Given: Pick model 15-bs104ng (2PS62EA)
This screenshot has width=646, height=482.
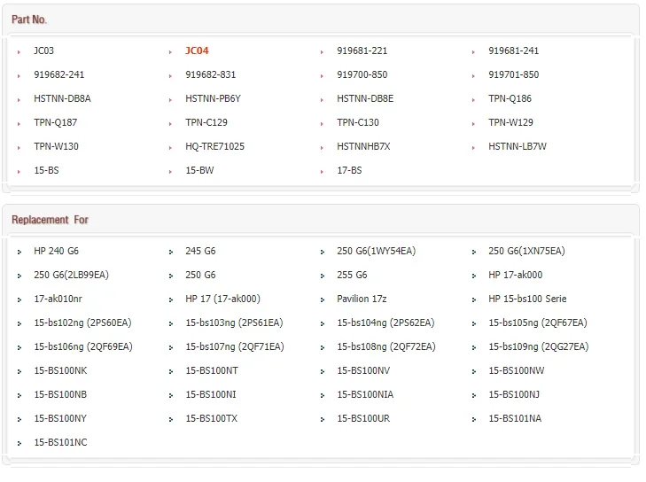Looking at the screenshot, I should pyautogui.click(x=386, y=323).
